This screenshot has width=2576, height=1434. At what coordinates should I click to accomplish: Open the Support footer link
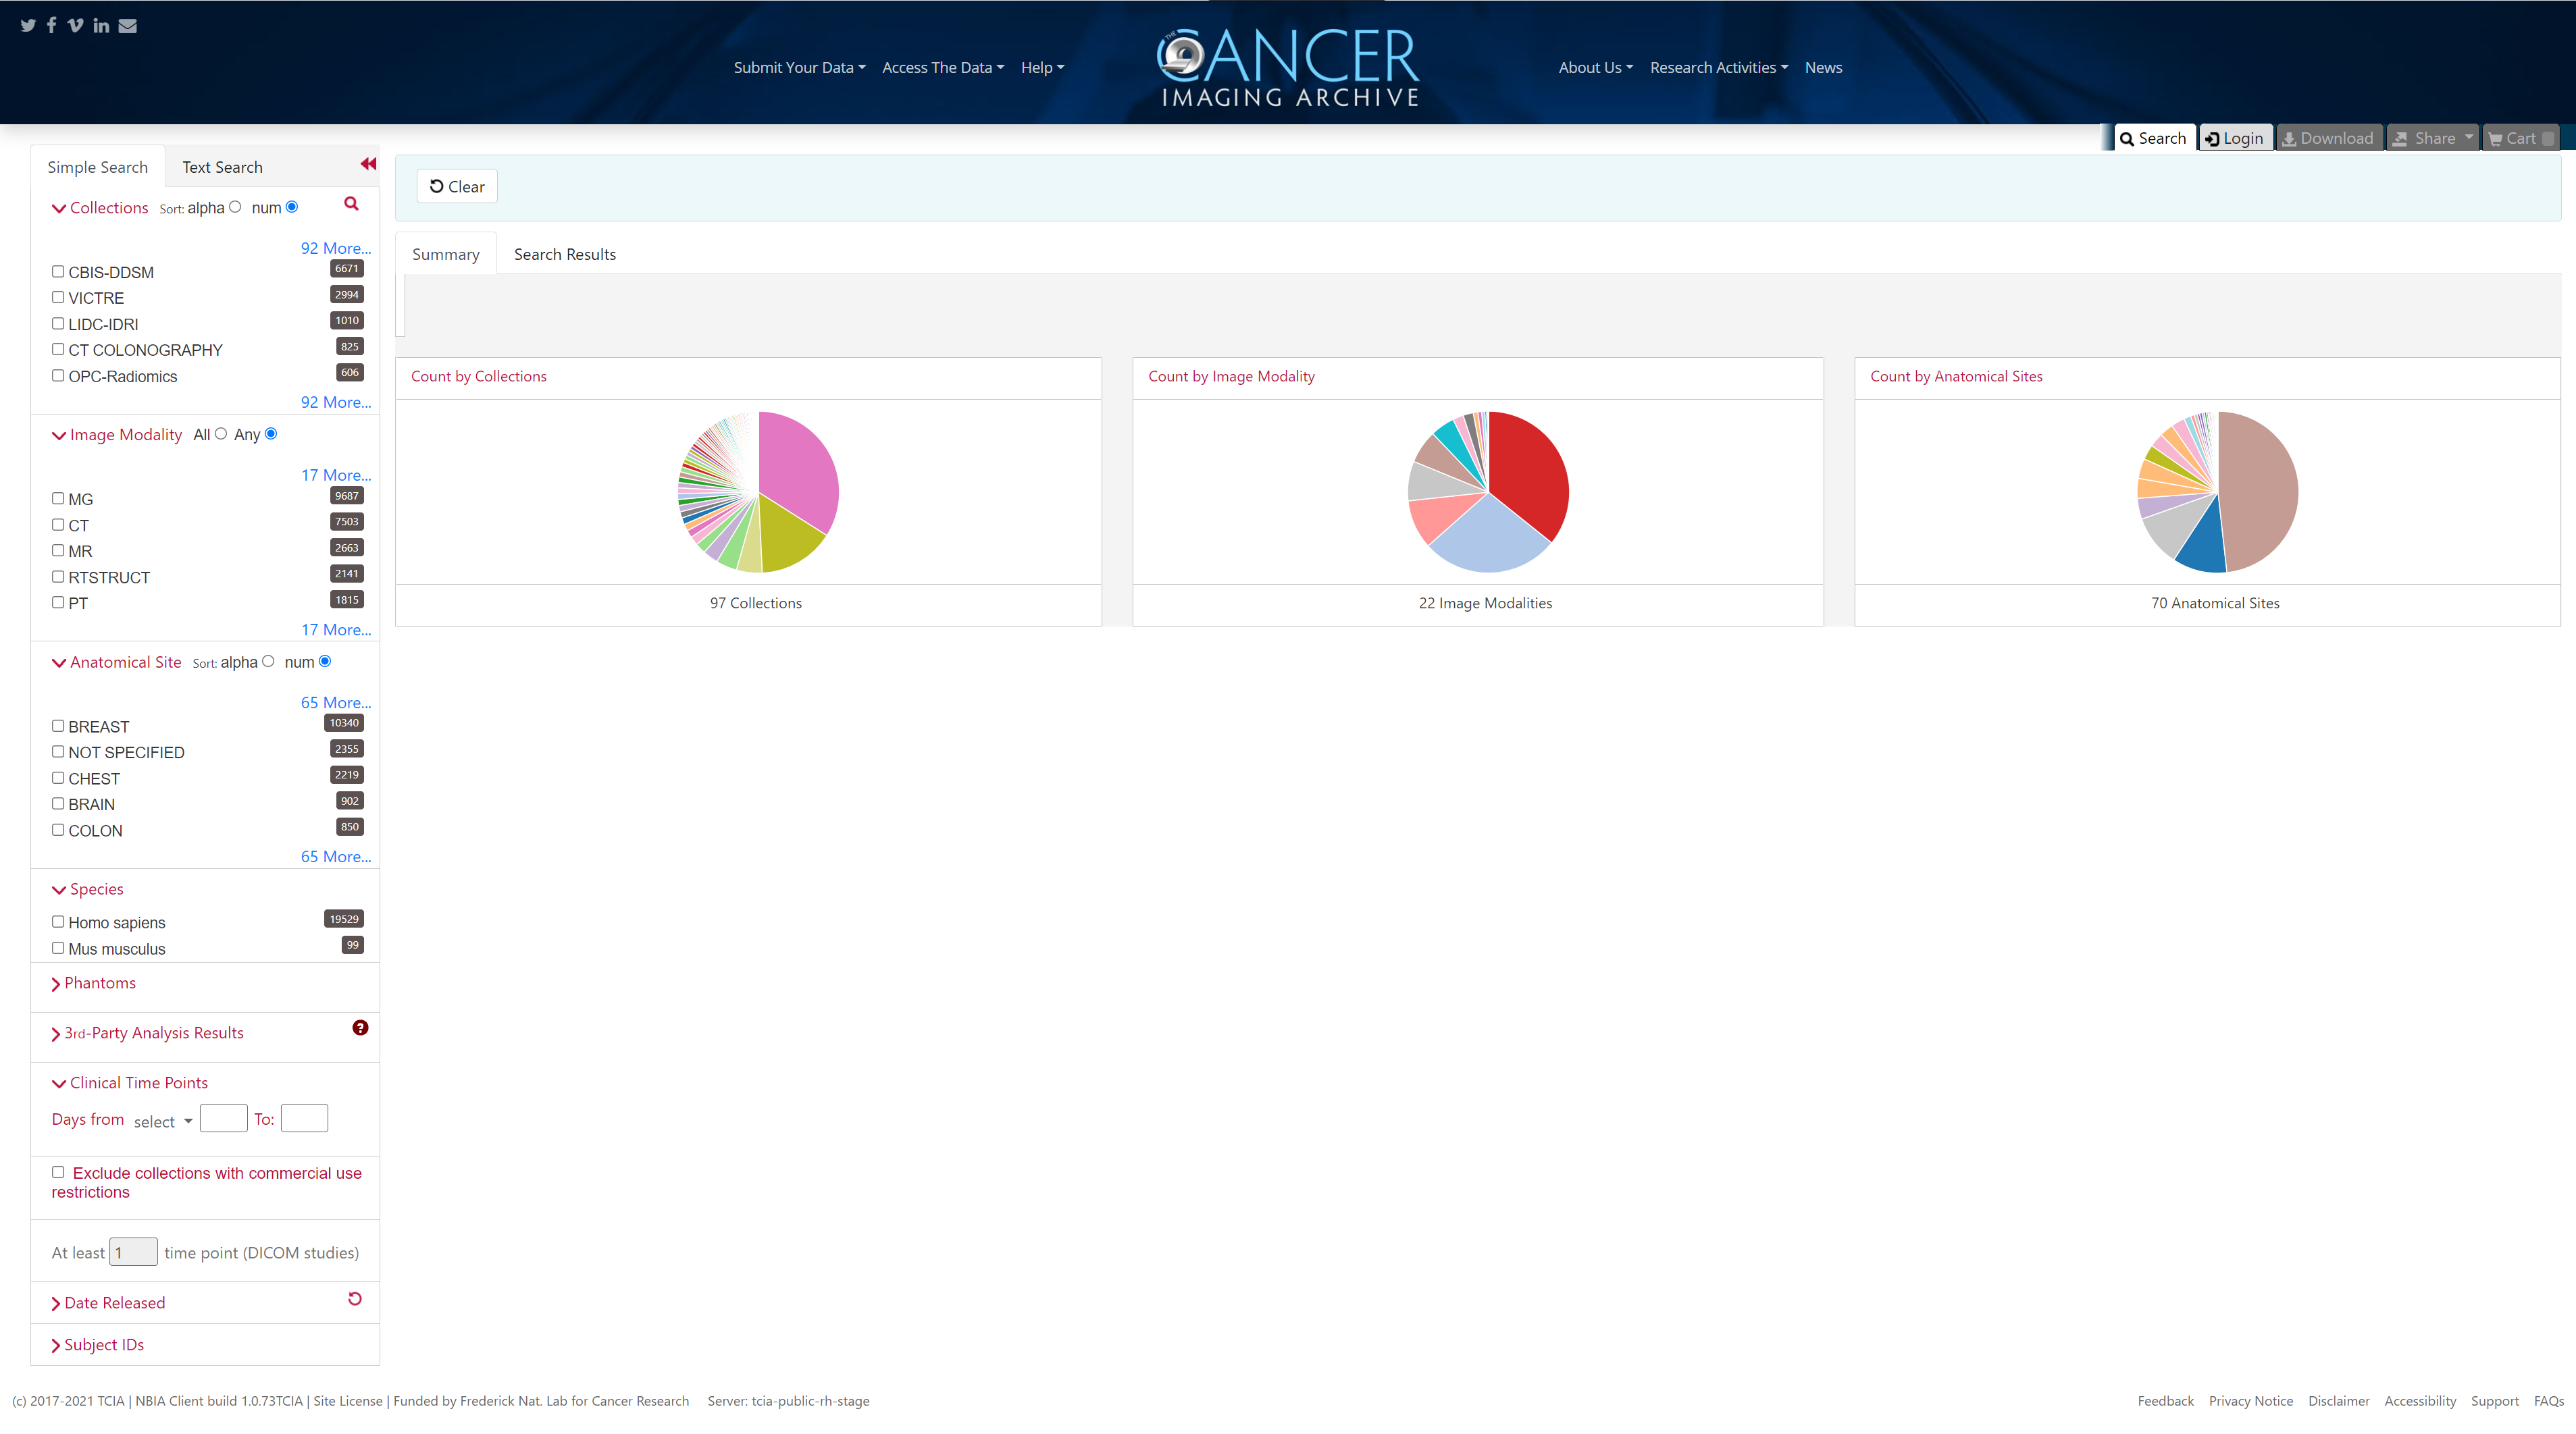tap(2494, 1401)
